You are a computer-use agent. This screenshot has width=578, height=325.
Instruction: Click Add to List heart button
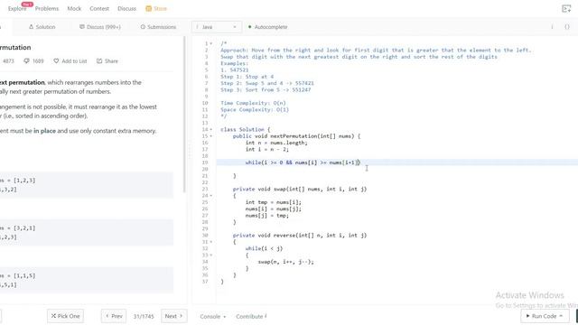tap(70, 61)
